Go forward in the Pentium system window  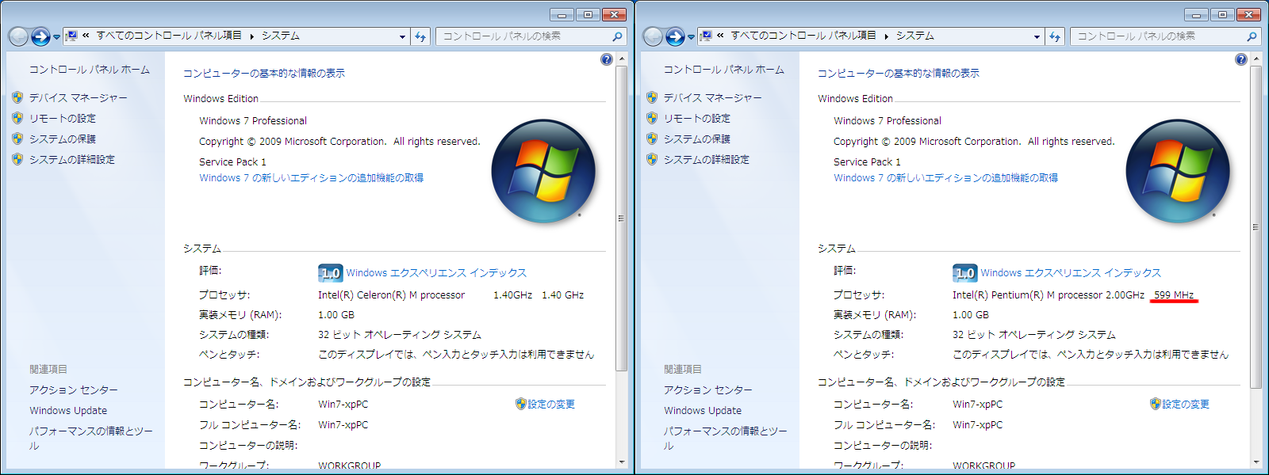pos(675,36)
